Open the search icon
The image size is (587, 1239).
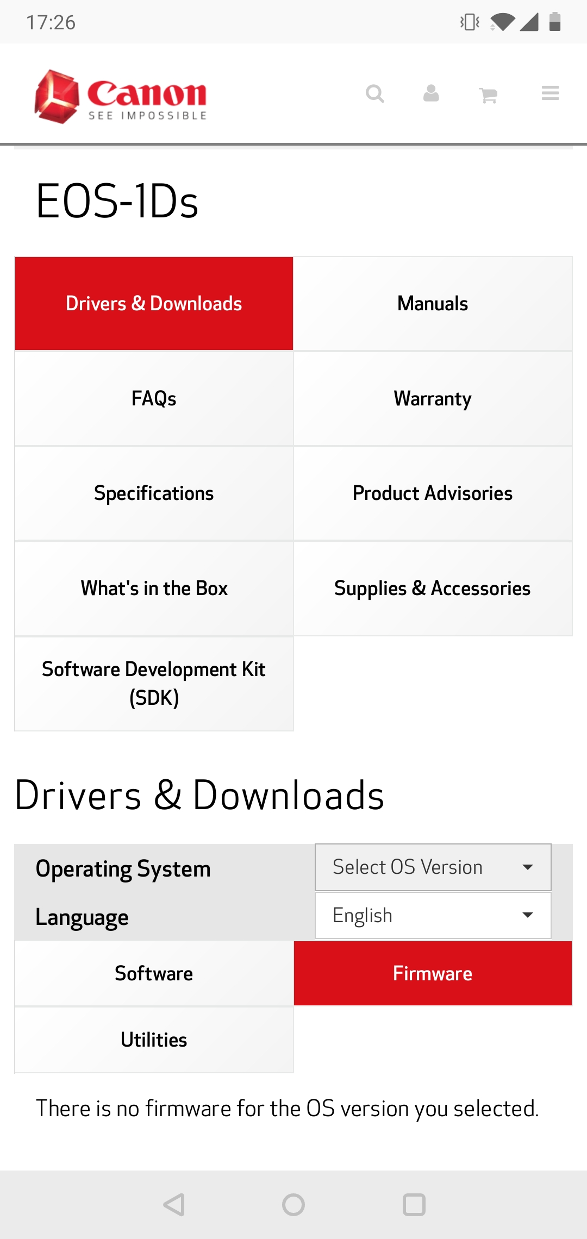(x=375, y=93)
